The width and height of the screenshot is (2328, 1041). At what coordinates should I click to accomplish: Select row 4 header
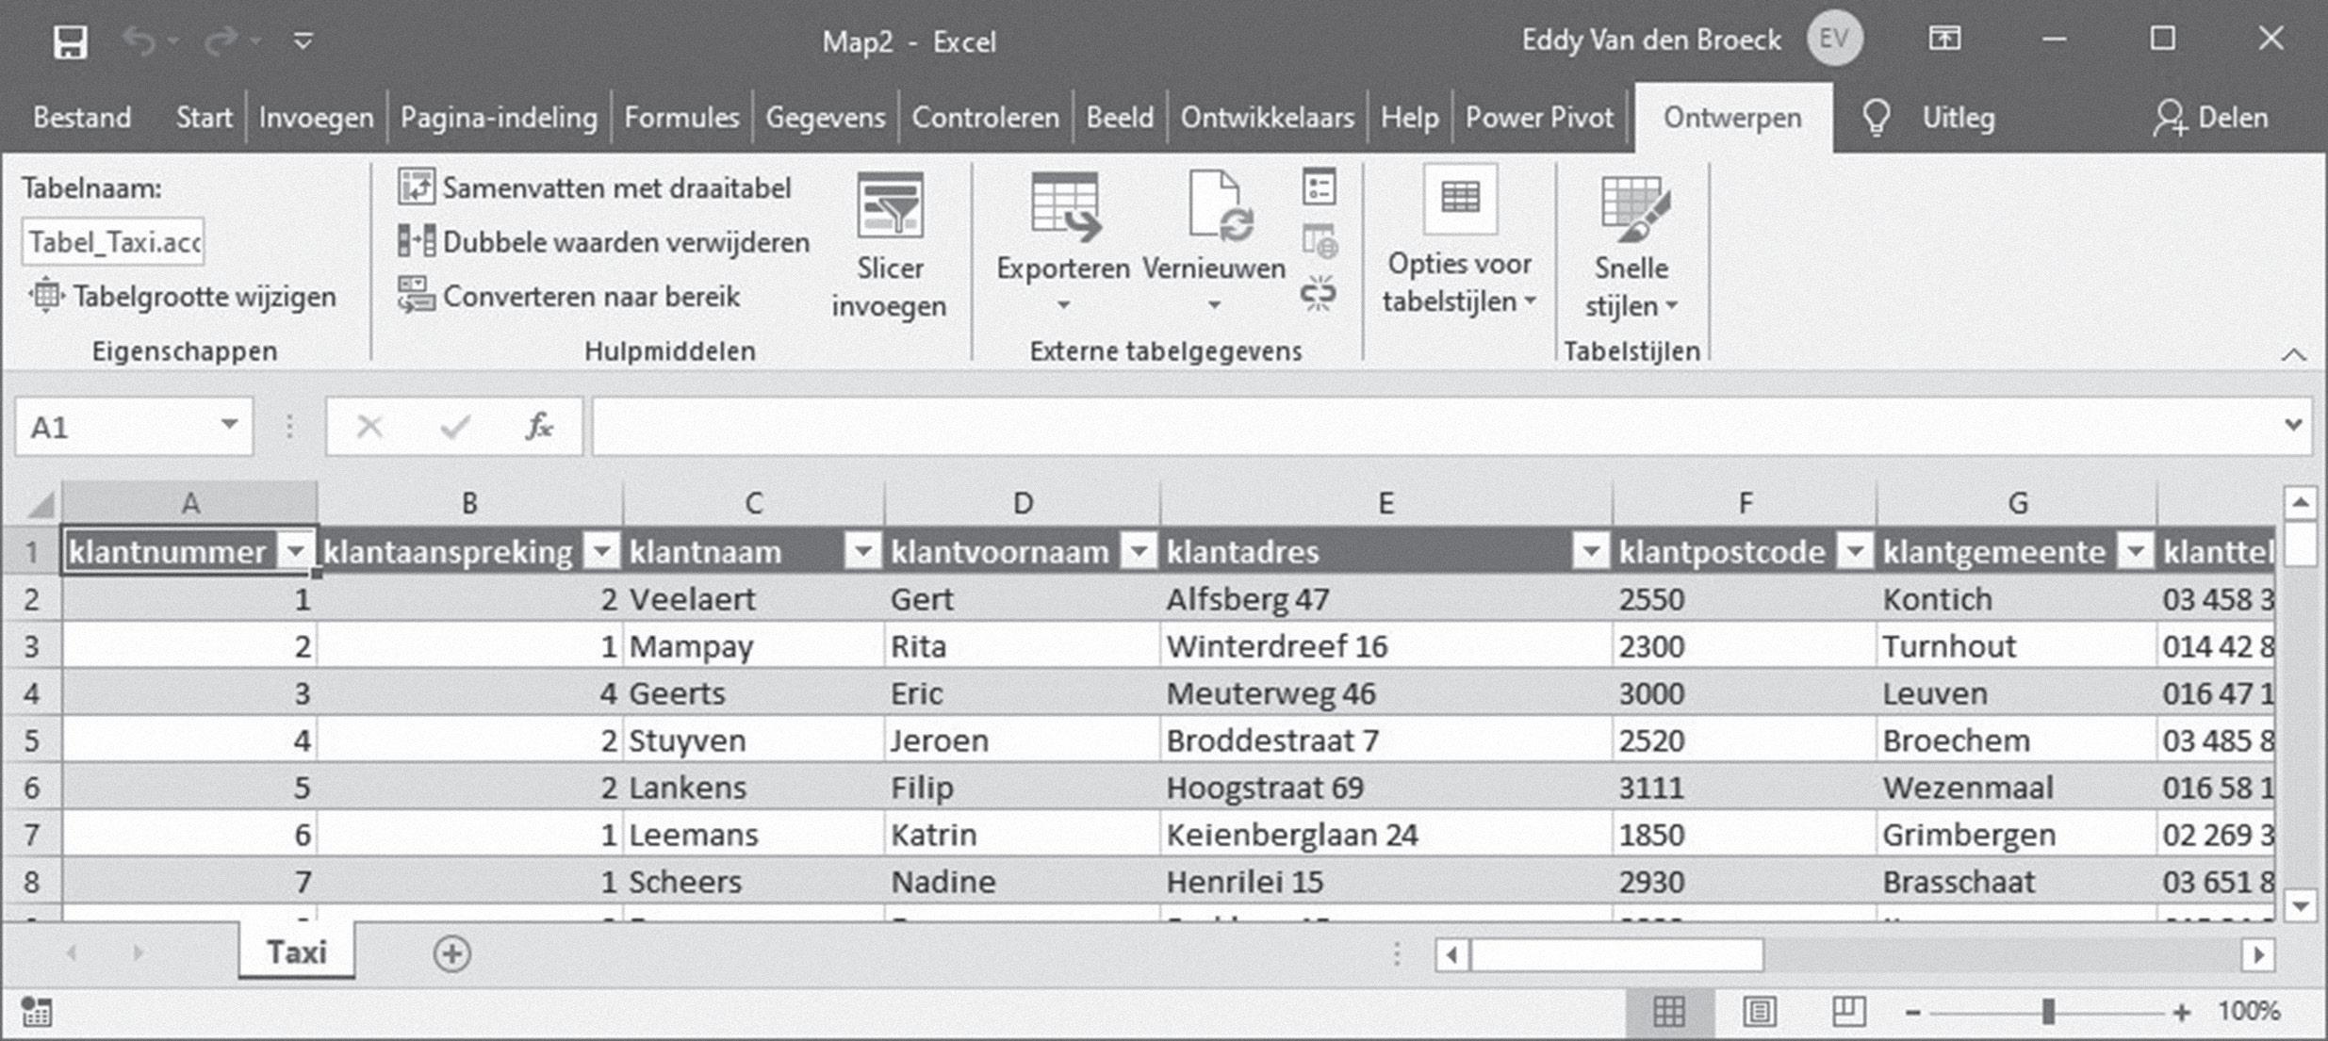click(x=31, y=693)
